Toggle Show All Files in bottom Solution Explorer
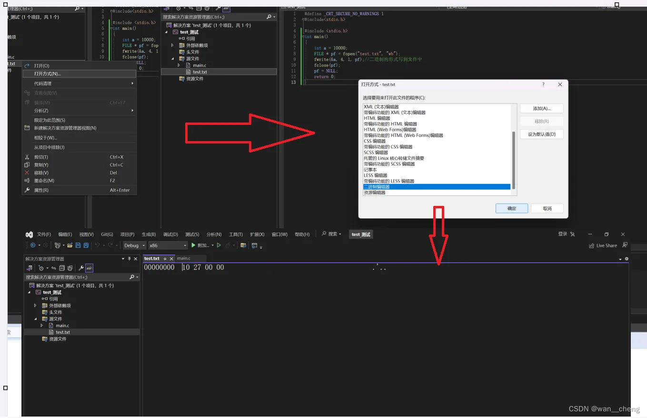The height and width of the screenshot is (418, 647). coord(70,268)
